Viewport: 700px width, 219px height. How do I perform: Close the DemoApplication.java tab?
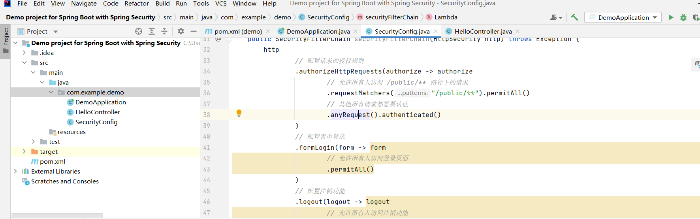click(x=356, y=31)
